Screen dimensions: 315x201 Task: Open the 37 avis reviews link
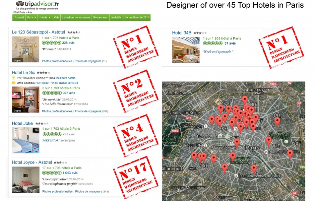pyautogui.click(x=230, y=43)
